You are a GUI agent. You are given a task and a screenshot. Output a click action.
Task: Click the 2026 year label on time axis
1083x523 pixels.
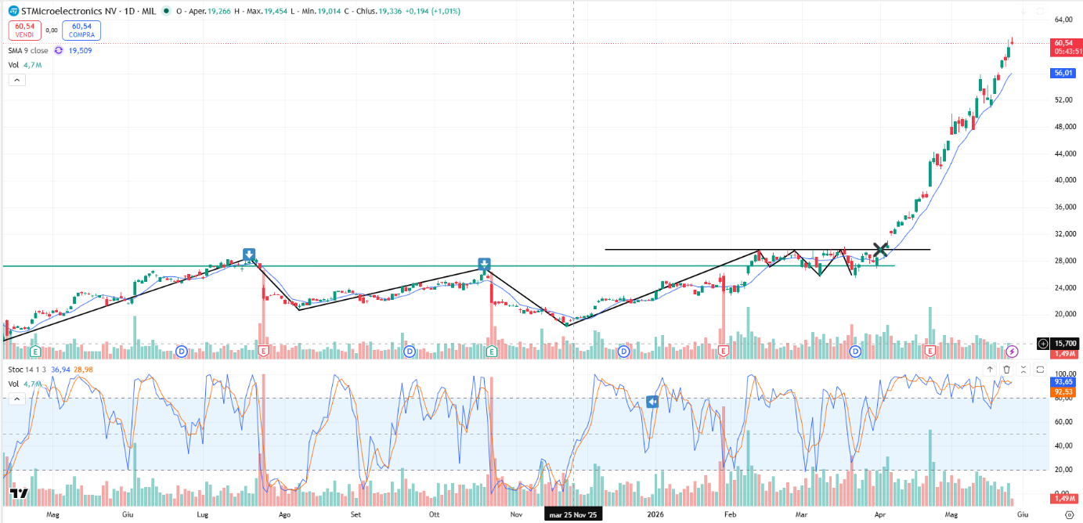(x=656, y=515)
